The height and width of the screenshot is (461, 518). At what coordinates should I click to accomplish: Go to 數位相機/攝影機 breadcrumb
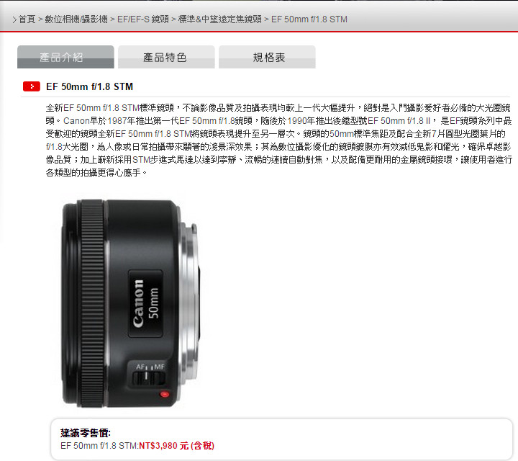[x=76, y=19]
